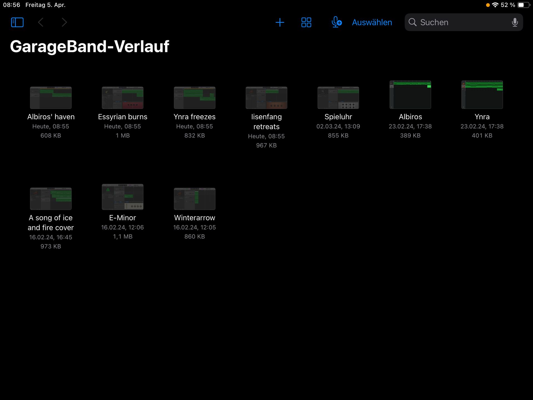Create new song with plus icon
Viewport: 533px width, 400px height.
coord(280,22)
